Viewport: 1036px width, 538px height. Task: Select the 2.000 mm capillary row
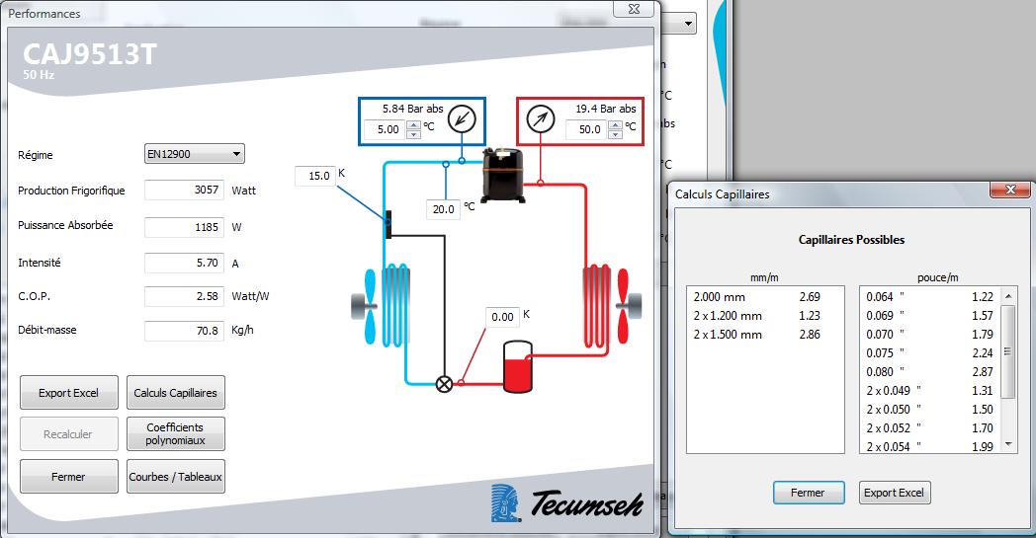(x=765, y=297)
